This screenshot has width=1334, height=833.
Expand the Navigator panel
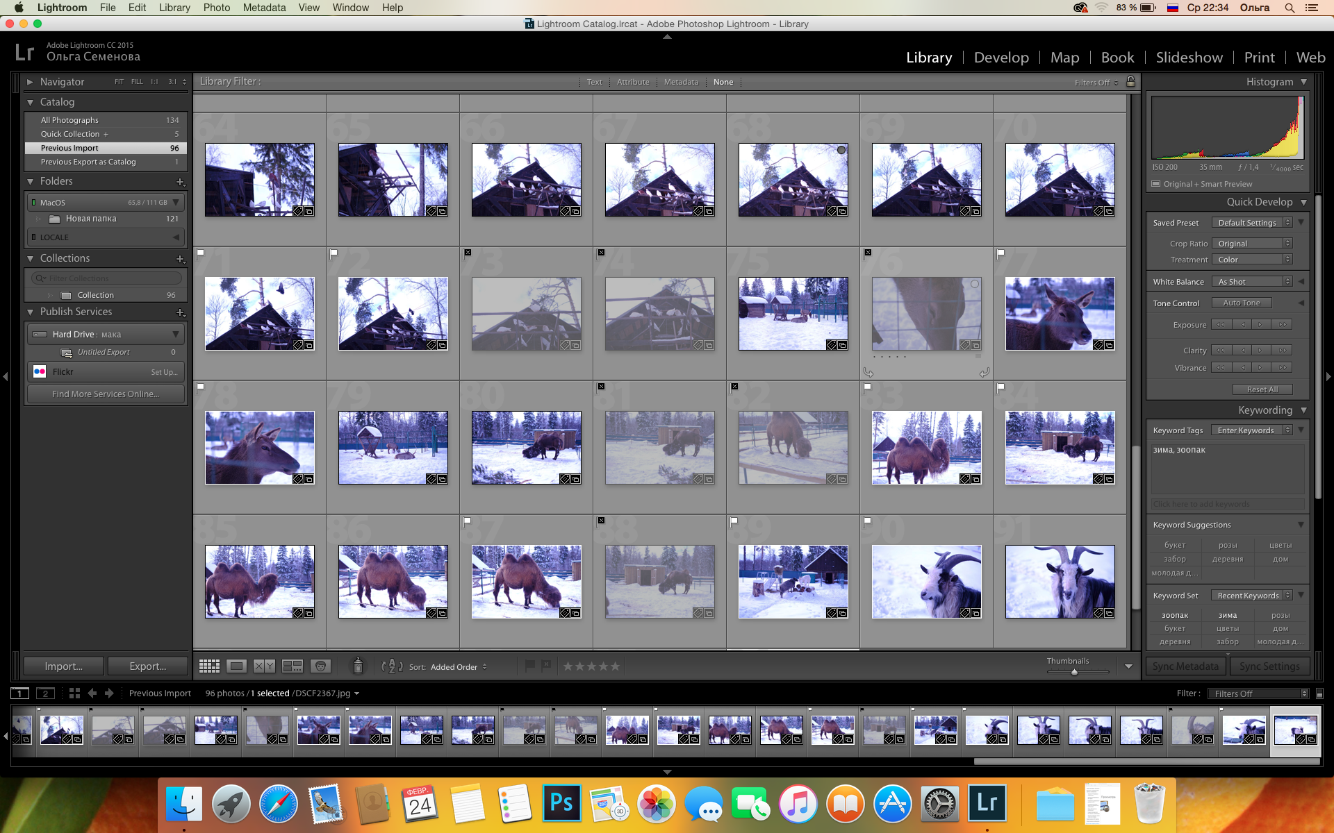(30, 82)
